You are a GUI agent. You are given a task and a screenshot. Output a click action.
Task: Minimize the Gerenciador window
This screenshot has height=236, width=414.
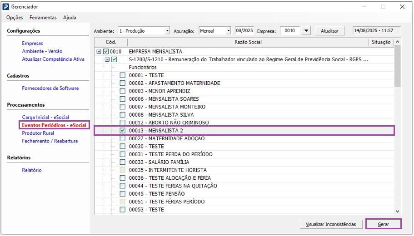point(364,7)
